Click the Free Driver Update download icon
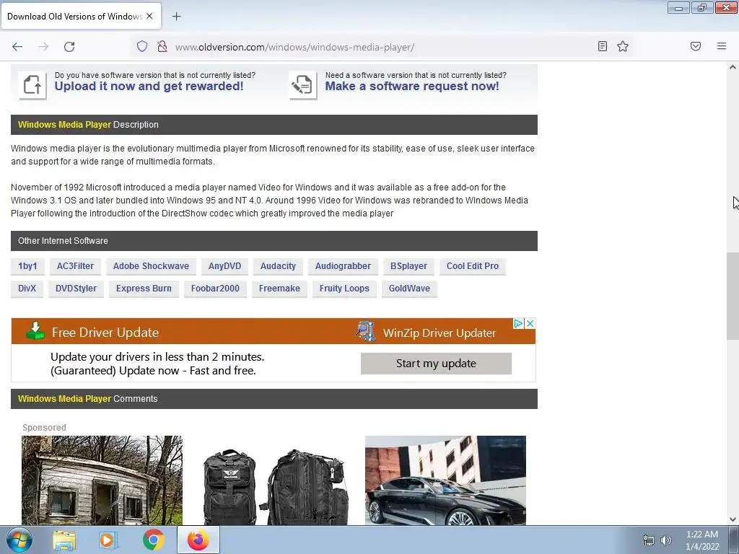Viewport: 739px width, 554px height. click(35, 330)
